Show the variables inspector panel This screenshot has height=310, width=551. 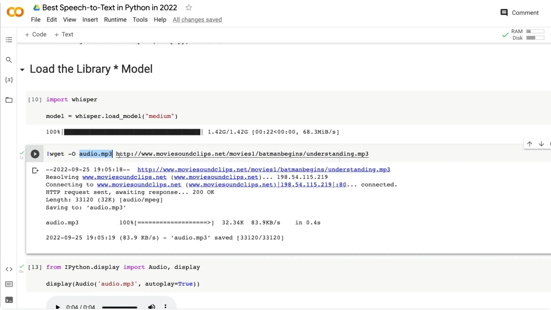point(9,80)
